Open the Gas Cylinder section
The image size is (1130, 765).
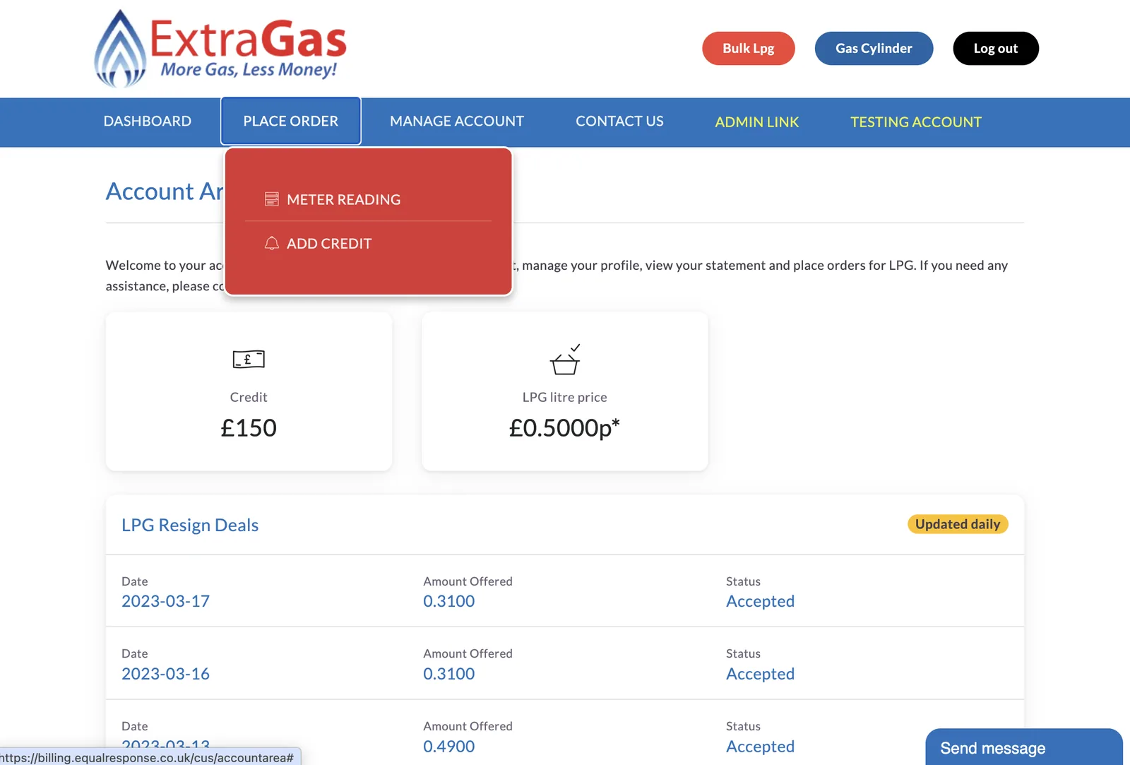click(874, 48)
